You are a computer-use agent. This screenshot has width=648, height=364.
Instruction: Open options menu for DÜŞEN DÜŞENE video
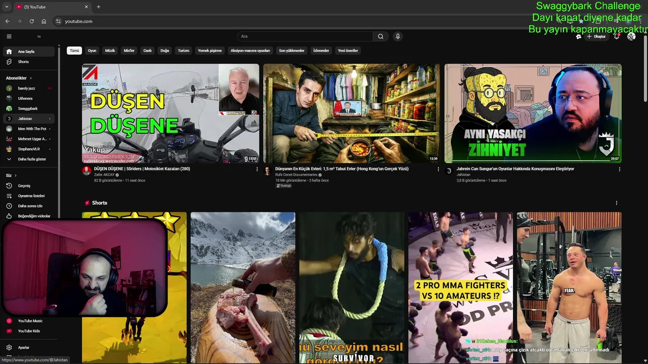257,169
